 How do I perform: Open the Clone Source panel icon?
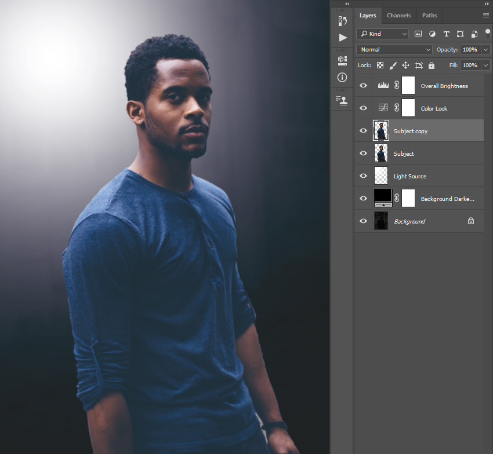click(x=342, y=100)
